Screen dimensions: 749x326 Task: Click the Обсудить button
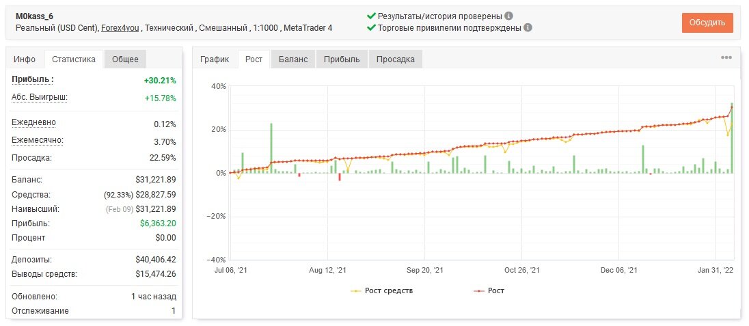tap(707, 23)
